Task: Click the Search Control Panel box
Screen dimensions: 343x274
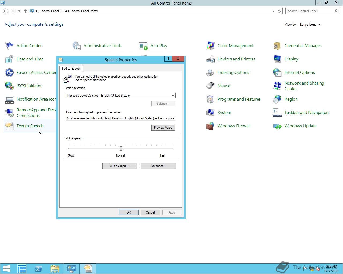Action: click(x=312, y=11)
